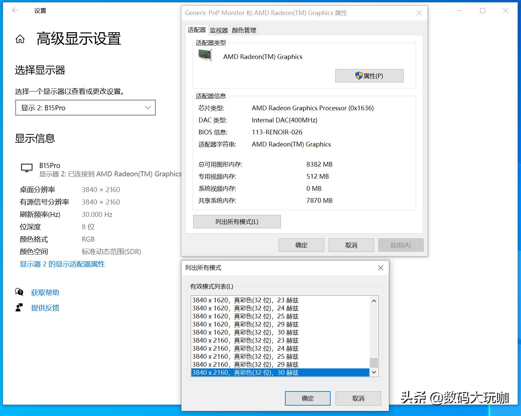The height and width of the screenshot is (416, 521).
Task: Click the person icon next to 提供反馈
Action: [19, 307]
